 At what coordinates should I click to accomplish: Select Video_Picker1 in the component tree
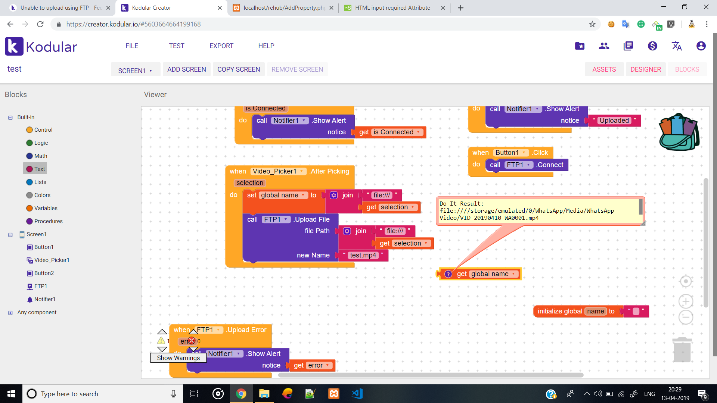click(x=48, y=260)
